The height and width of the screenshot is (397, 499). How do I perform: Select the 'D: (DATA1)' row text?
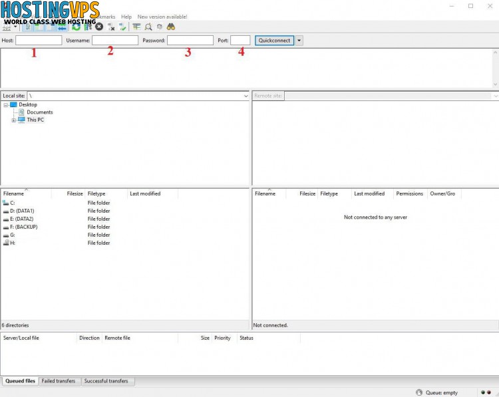point(22,211)
